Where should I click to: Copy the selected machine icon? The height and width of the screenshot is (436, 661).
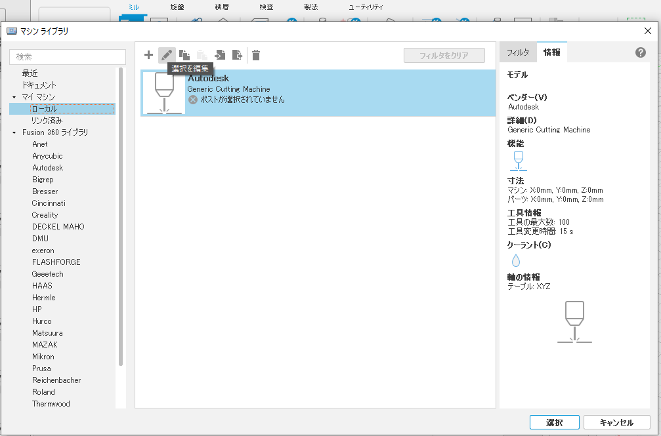coord(184,55)
